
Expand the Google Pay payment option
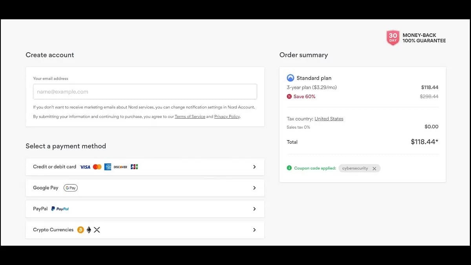pos(254,188)
